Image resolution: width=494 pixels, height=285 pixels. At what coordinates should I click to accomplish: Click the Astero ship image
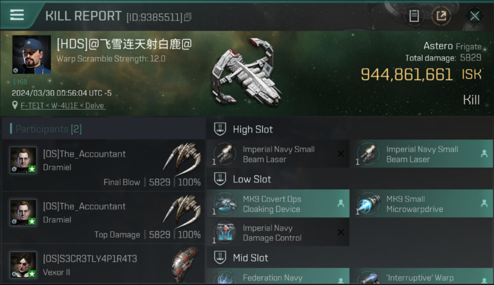pyautogui.click(x=247, y=72)
